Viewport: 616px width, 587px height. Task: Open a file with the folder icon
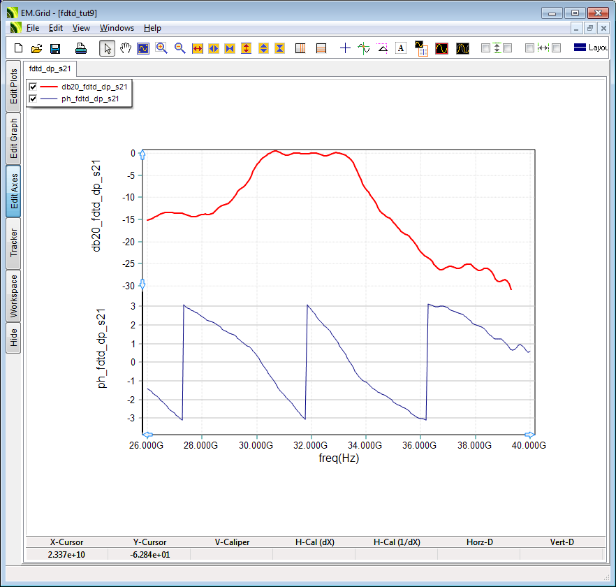coord(37,48)
